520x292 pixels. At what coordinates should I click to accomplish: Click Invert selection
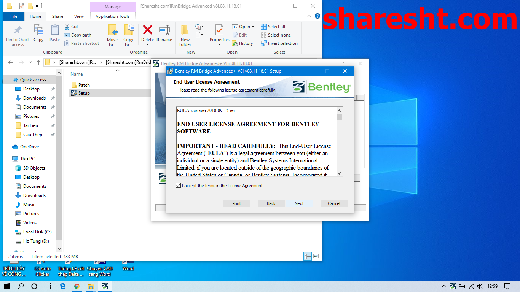coord(279,43)
